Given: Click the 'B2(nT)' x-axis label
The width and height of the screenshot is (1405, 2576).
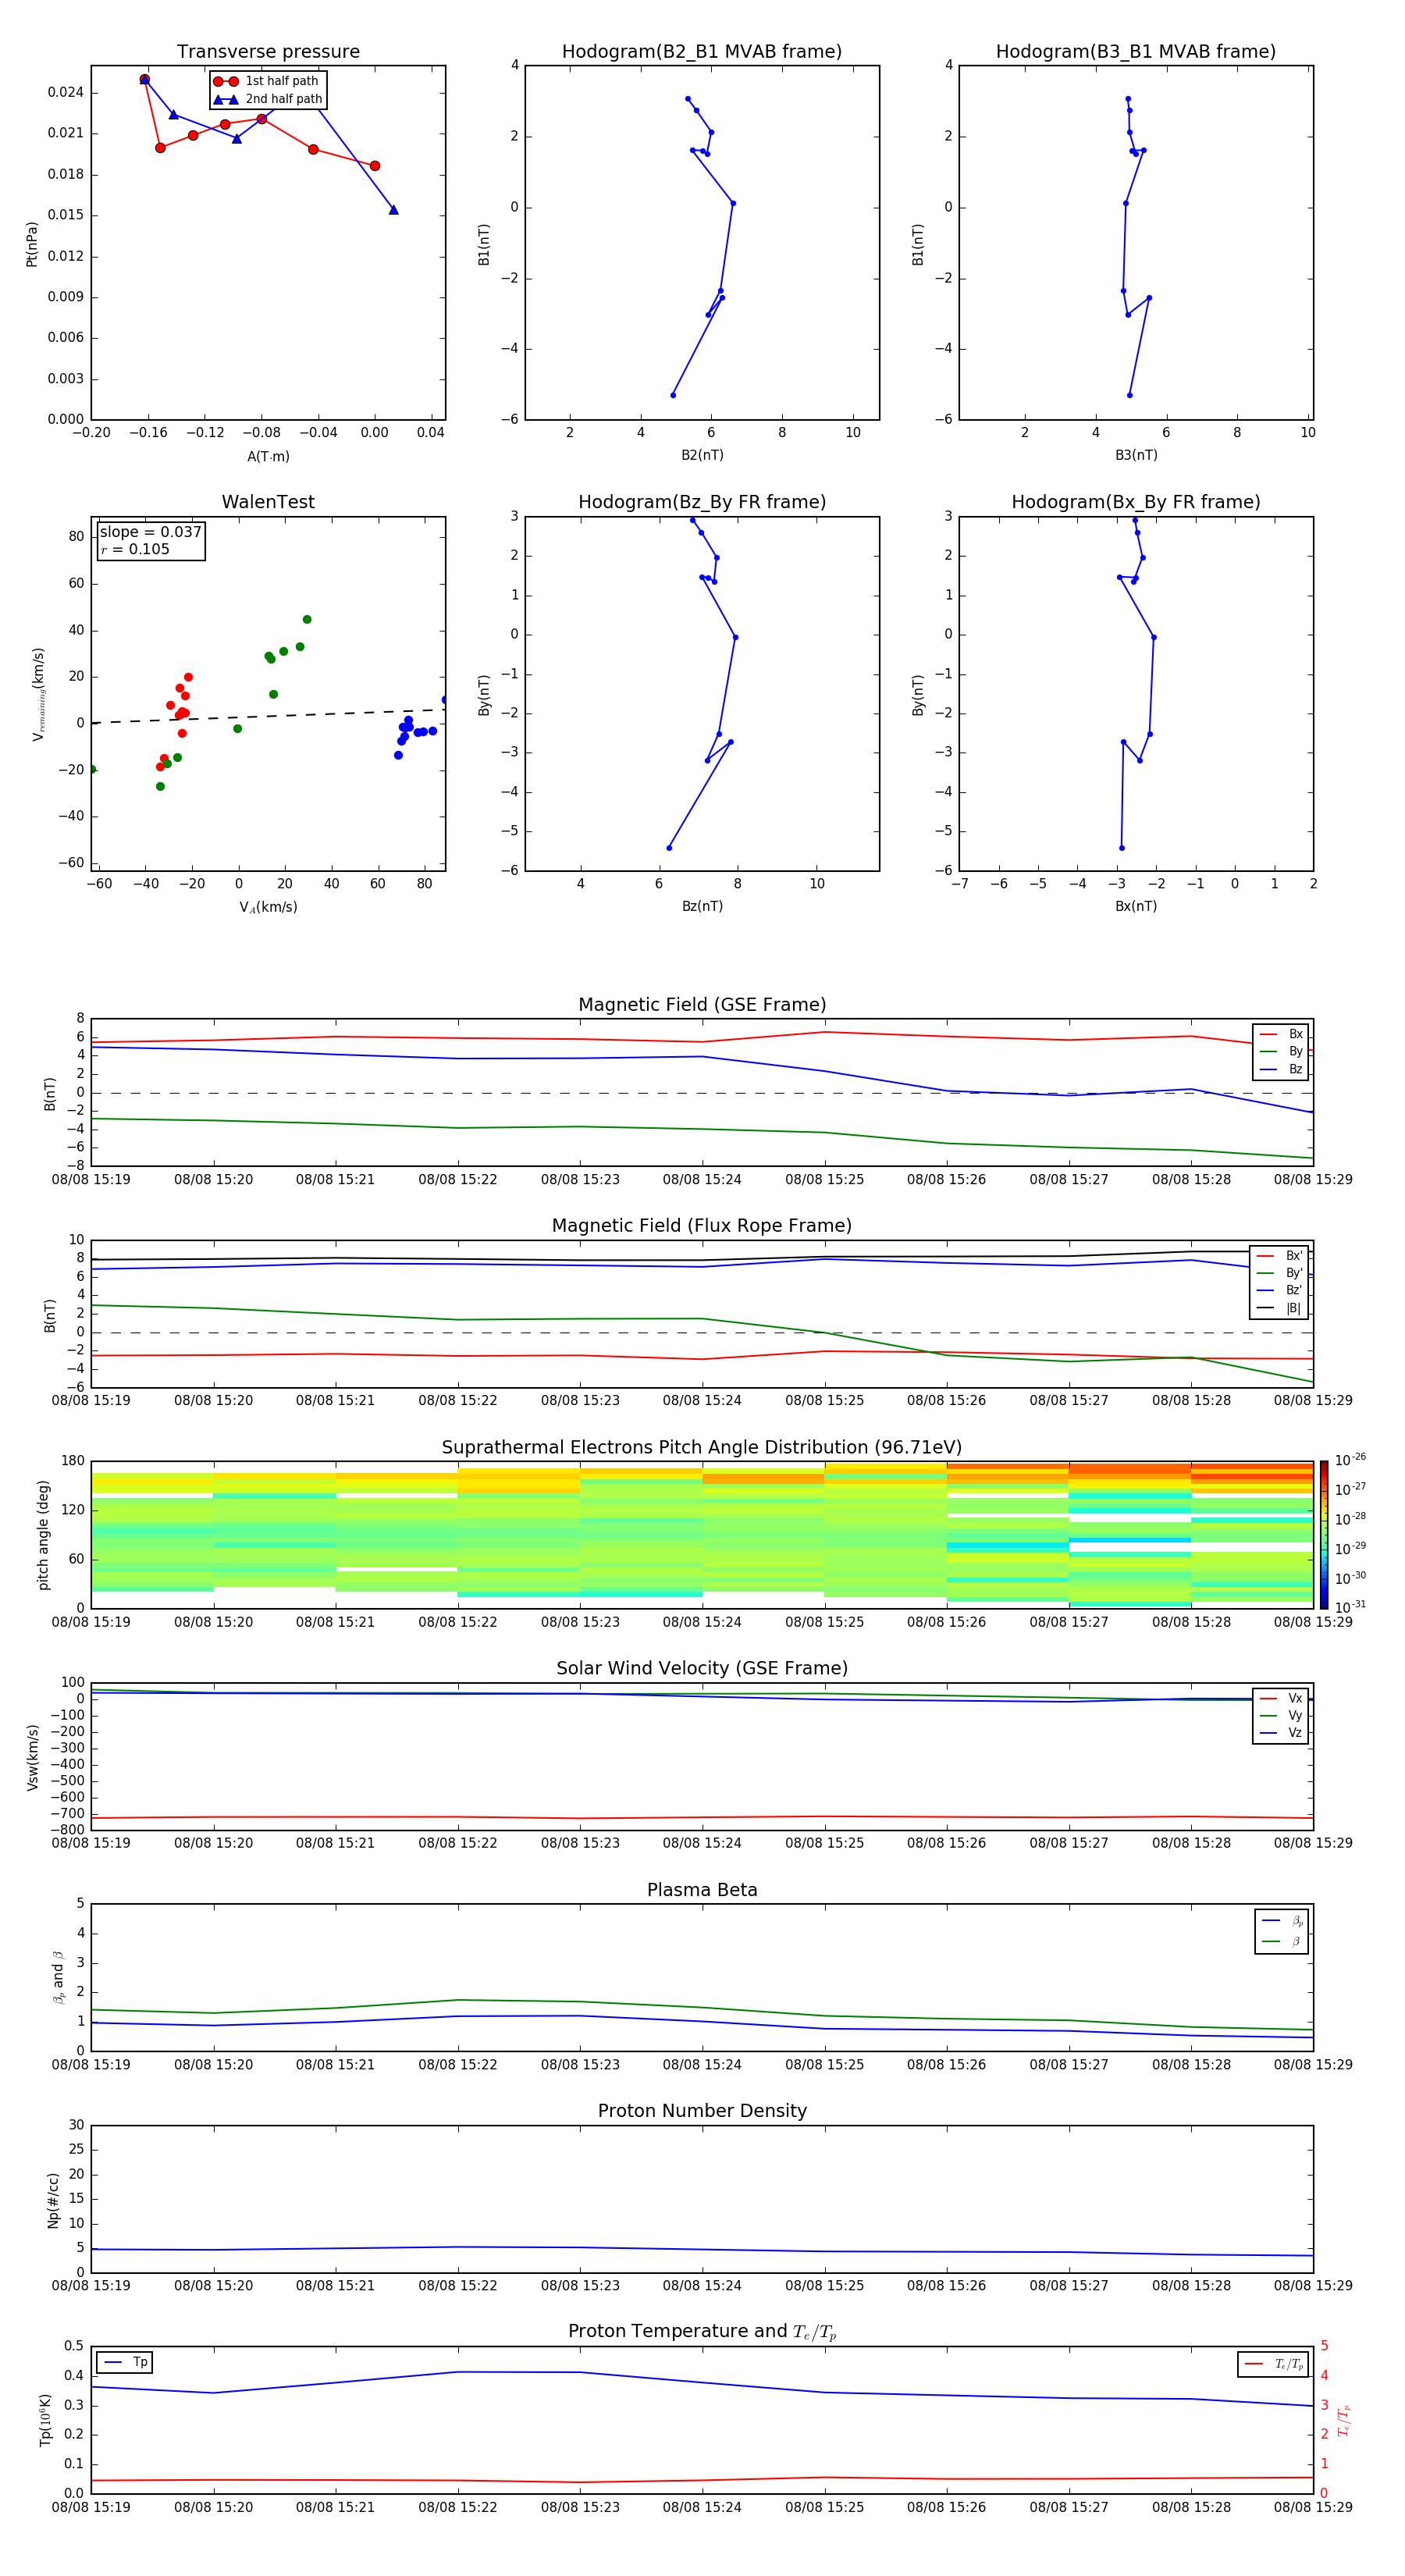Looking at the screenshot, I should (702, 455).
